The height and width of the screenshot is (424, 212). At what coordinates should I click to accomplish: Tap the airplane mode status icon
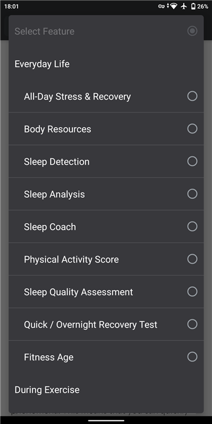point(184,6)
